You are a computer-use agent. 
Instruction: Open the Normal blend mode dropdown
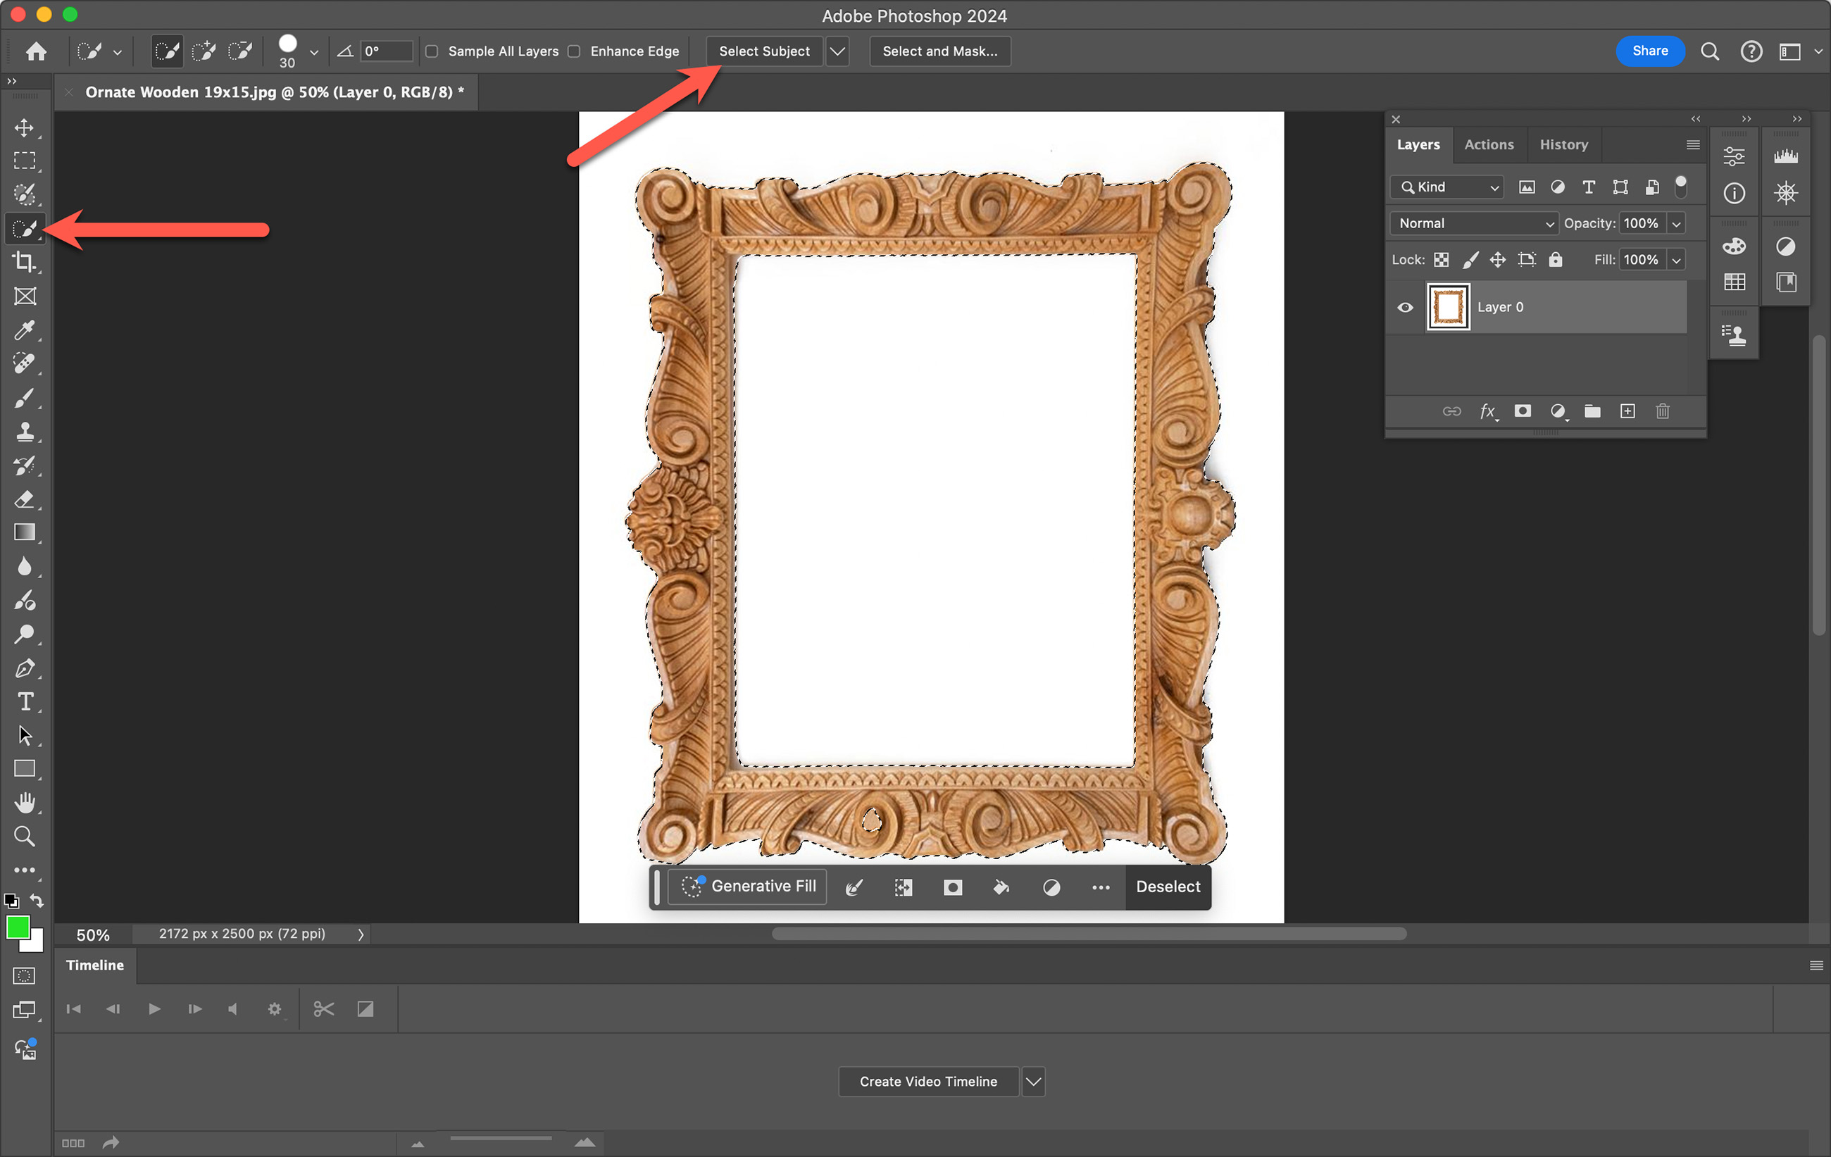pos(1475,223)
